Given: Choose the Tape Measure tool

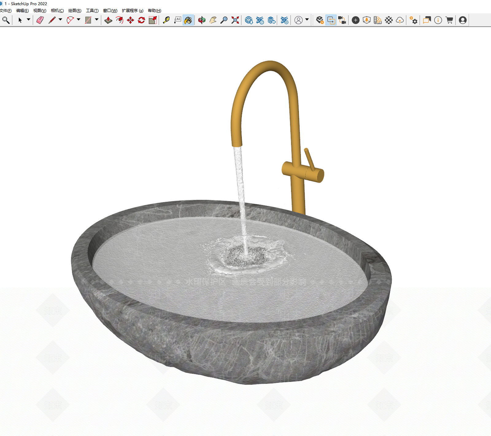Looking at the screenshot, I should coord(166,20).
